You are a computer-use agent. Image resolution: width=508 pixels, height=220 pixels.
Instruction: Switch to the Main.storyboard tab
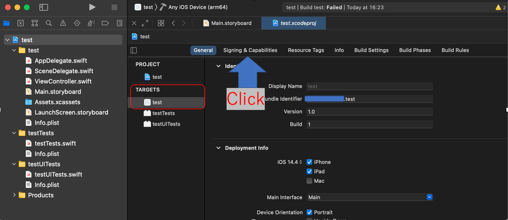[x=227, y=23]
